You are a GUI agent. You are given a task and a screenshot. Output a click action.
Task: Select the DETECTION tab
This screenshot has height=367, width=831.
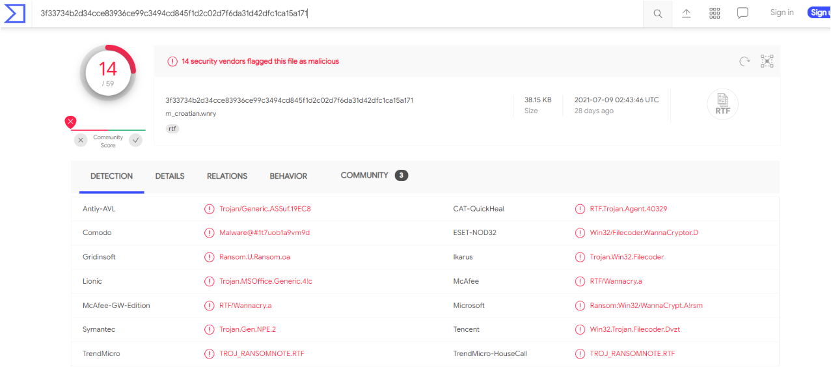111,176
